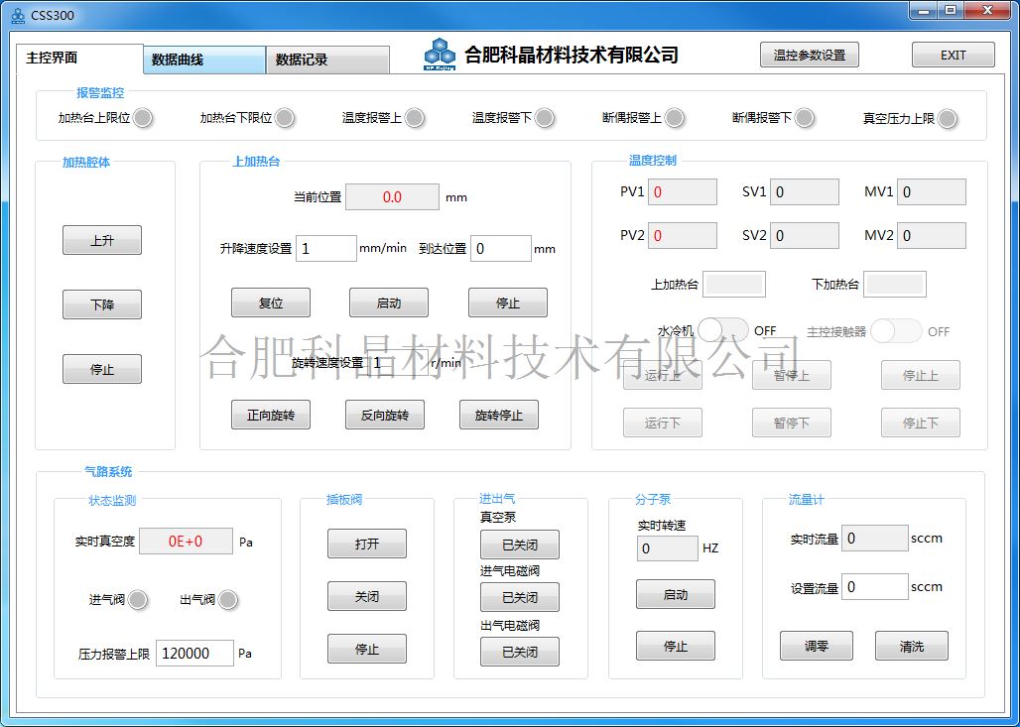Click the 运行下 button
Screen dimensions: 1020x727
663,423
